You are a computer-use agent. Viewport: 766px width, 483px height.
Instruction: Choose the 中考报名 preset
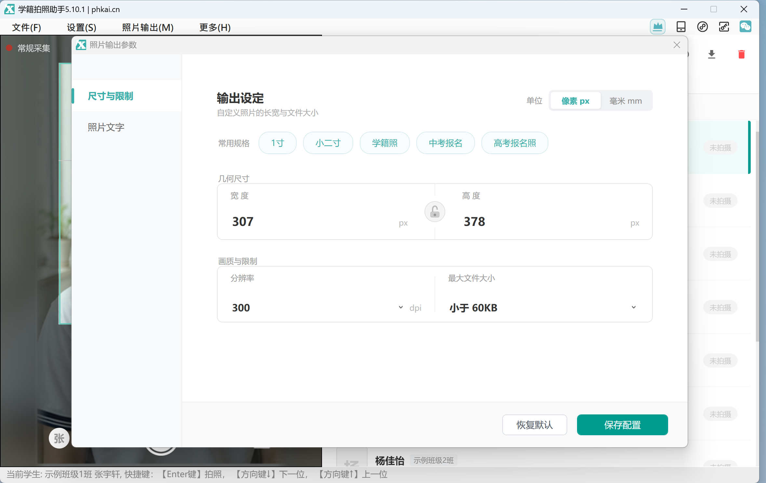tap(445, 143)
